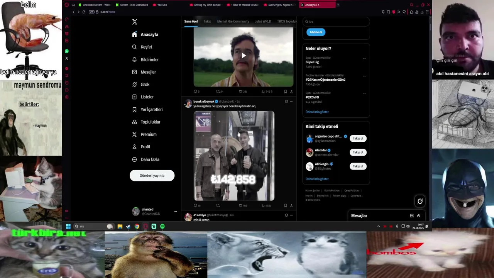Bookmark the top video post
Image resolution: width=494 pixels, height=278 pixels.
(x=285, y=92)
